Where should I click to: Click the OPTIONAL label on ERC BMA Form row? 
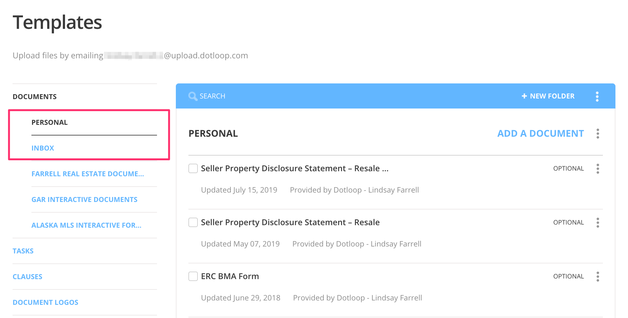click(x=569, y=276)
